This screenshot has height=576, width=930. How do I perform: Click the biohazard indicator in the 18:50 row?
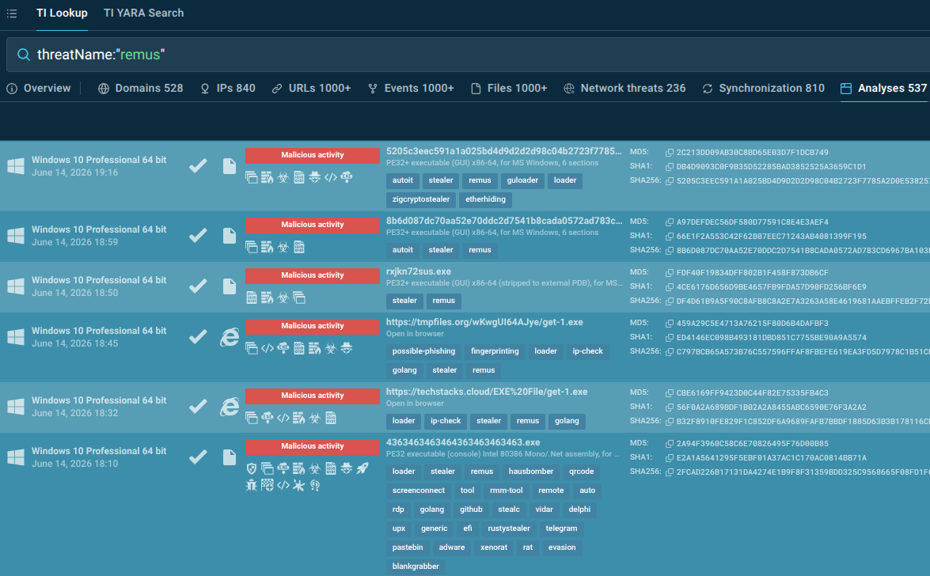283,297
